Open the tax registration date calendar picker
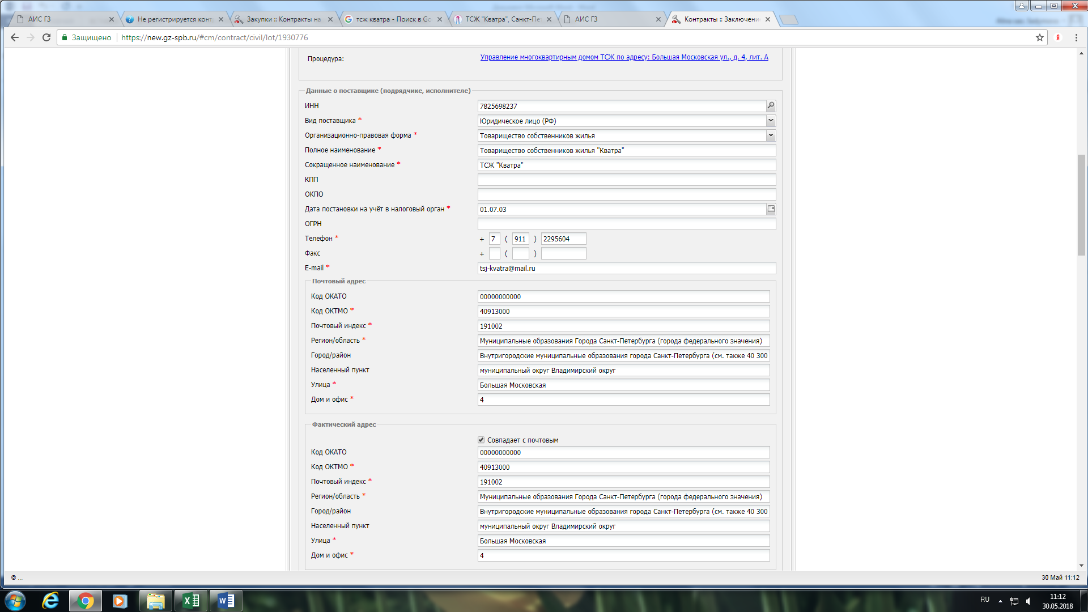The image size is (1088, 612). (771, 209)
